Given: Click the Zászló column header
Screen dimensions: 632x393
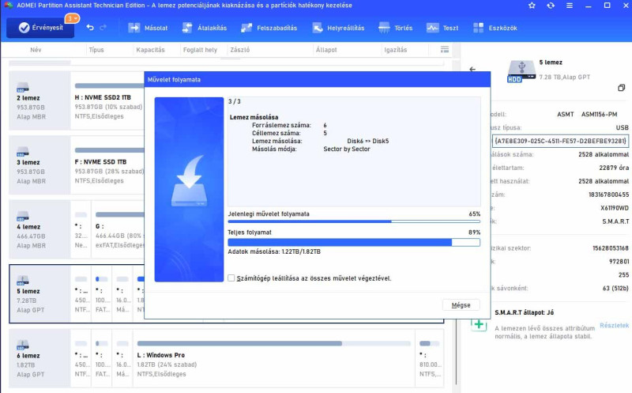Looking at the screenshot, I should point(240,50).
